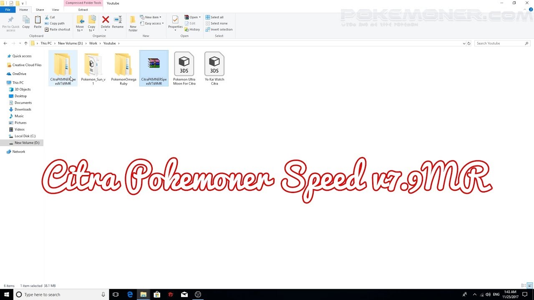Click This PC in address bar
The image size is (534, 300).
coord(46,43)
